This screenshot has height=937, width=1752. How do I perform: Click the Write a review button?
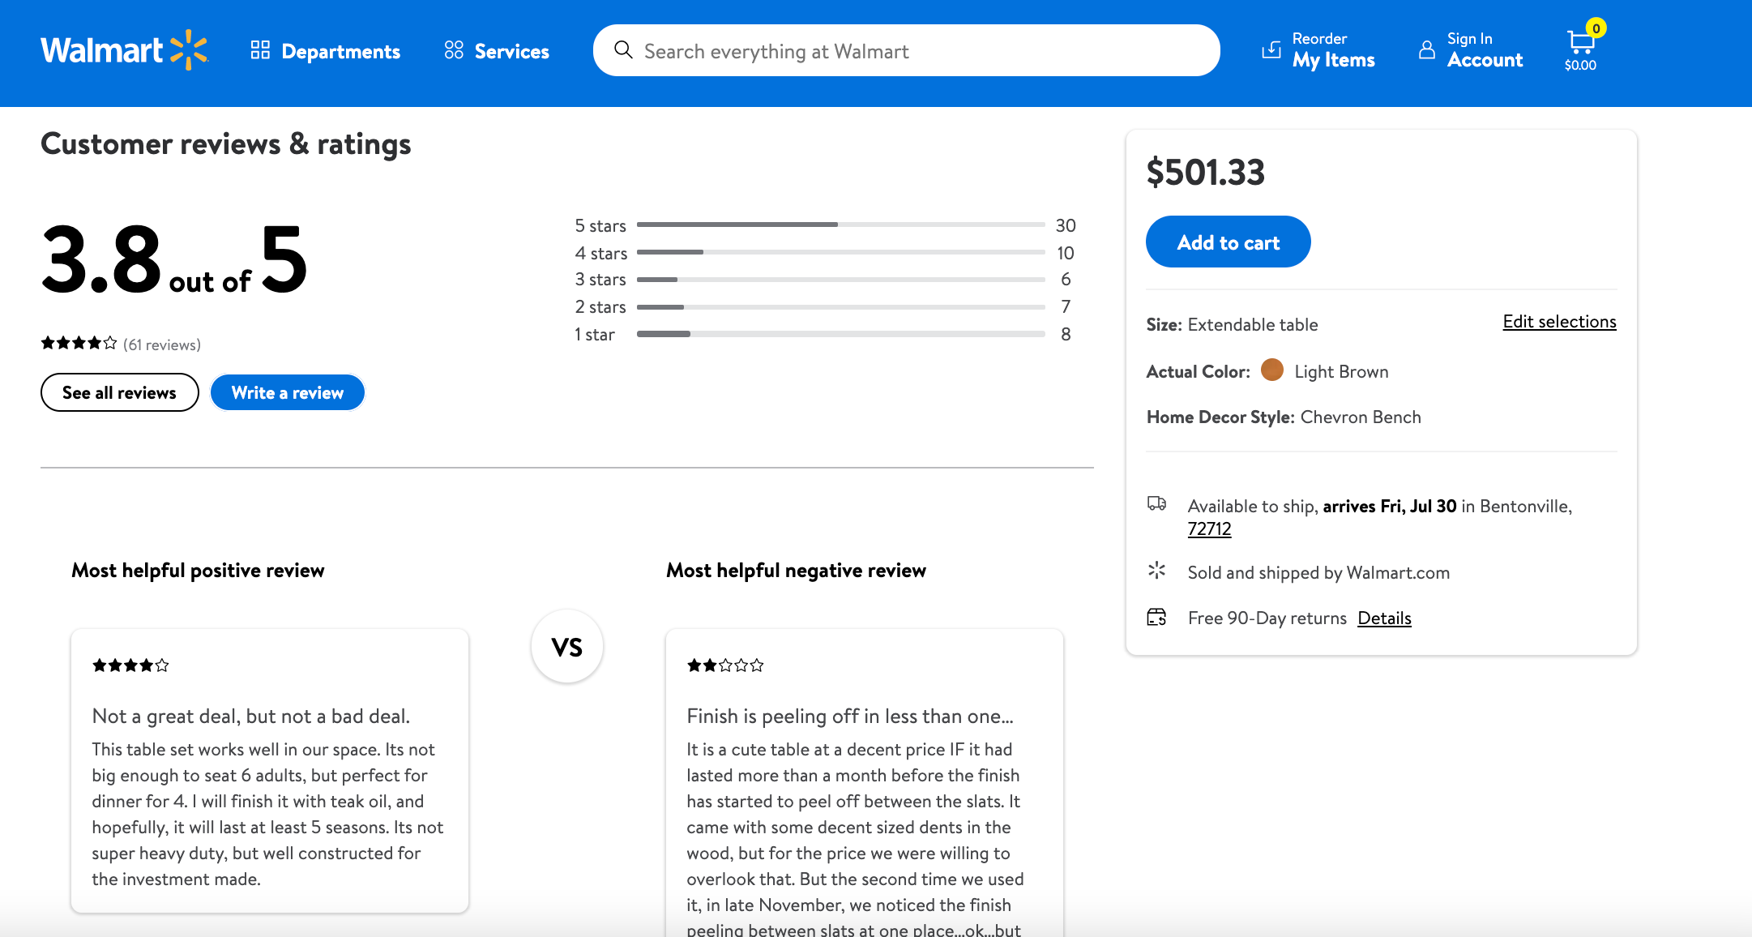(288, 392)
